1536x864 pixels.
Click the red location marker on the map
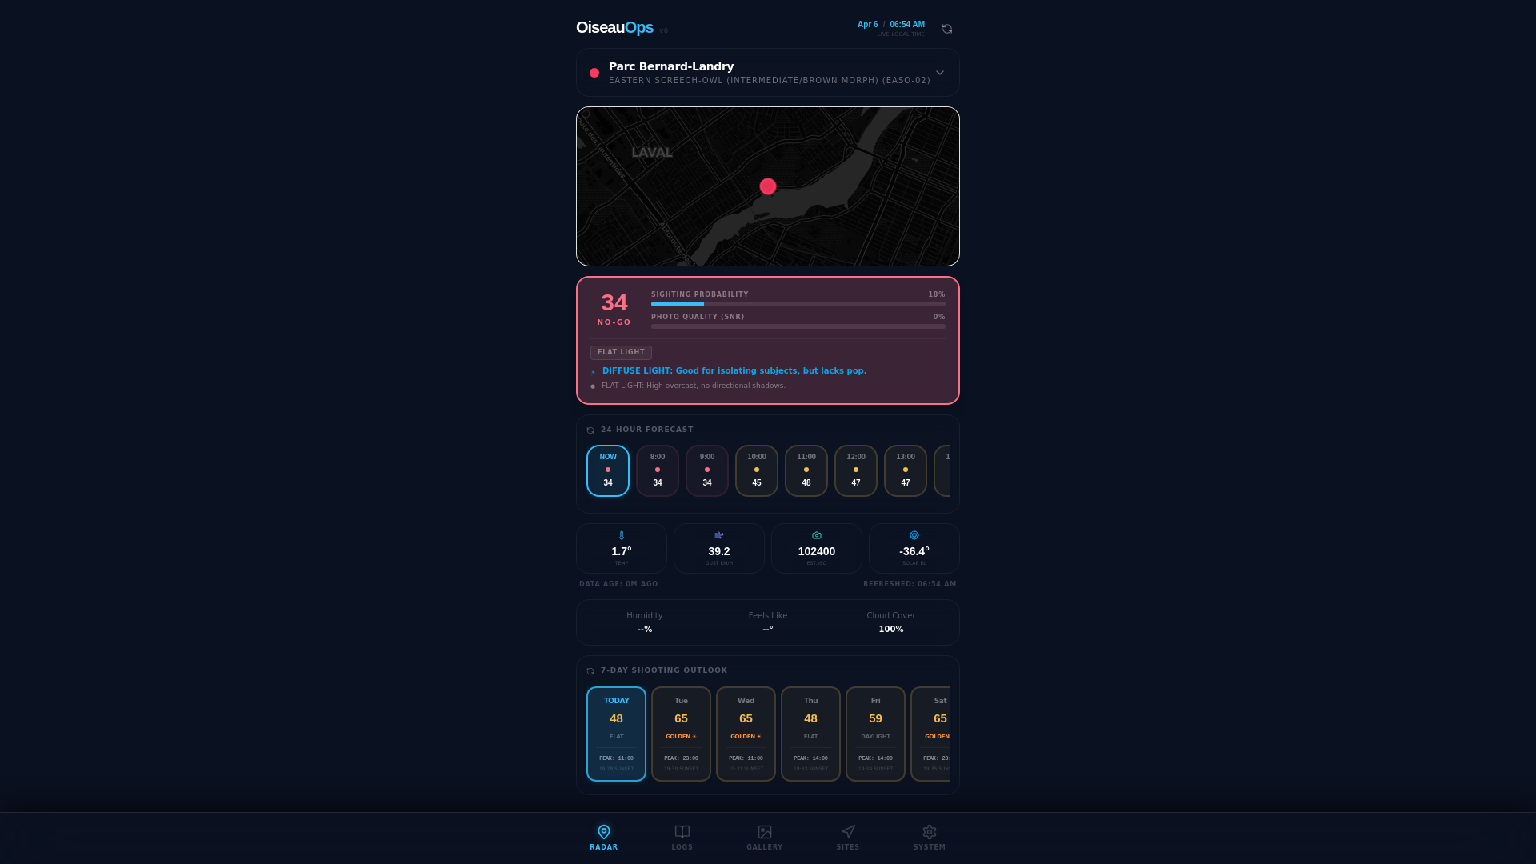[768, 186]
